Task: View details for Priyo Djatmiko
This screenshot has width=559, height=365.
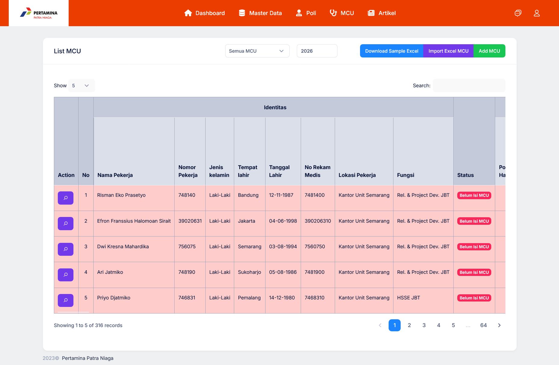Action: point(66,300)
